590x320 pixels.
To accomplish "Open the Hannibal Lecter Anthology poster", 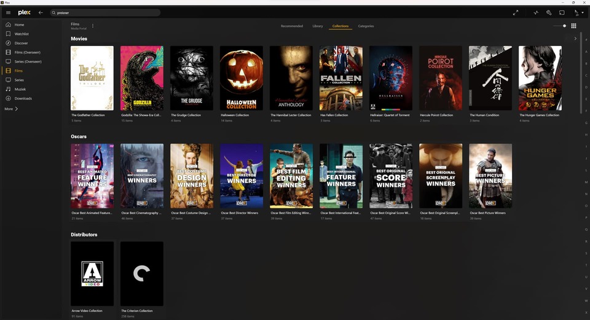I will (291, 78).
